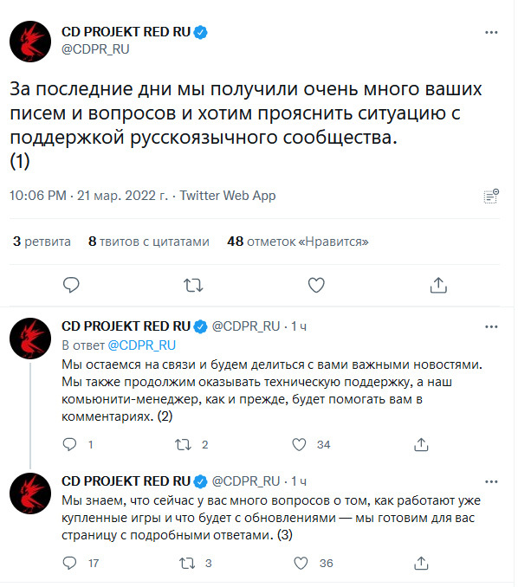Open the hidden replies icon beside timestamp
This screenshot has width=518, height=587.
pos(491,197)
